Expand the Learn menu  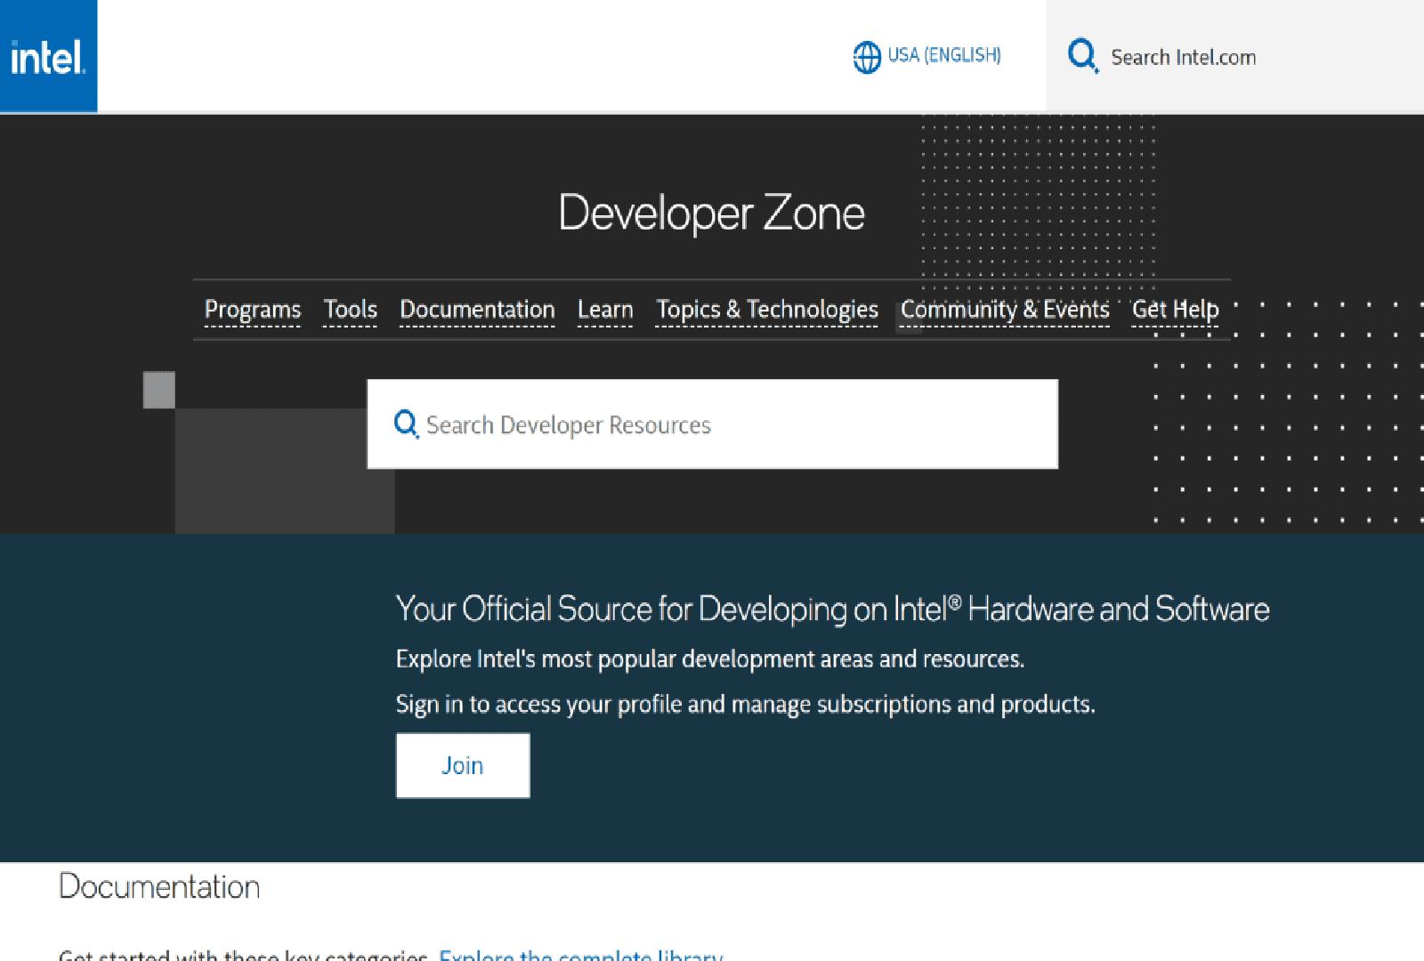click(605, 310)
